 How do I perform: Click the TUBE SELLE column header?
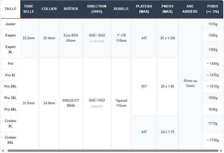29,9
